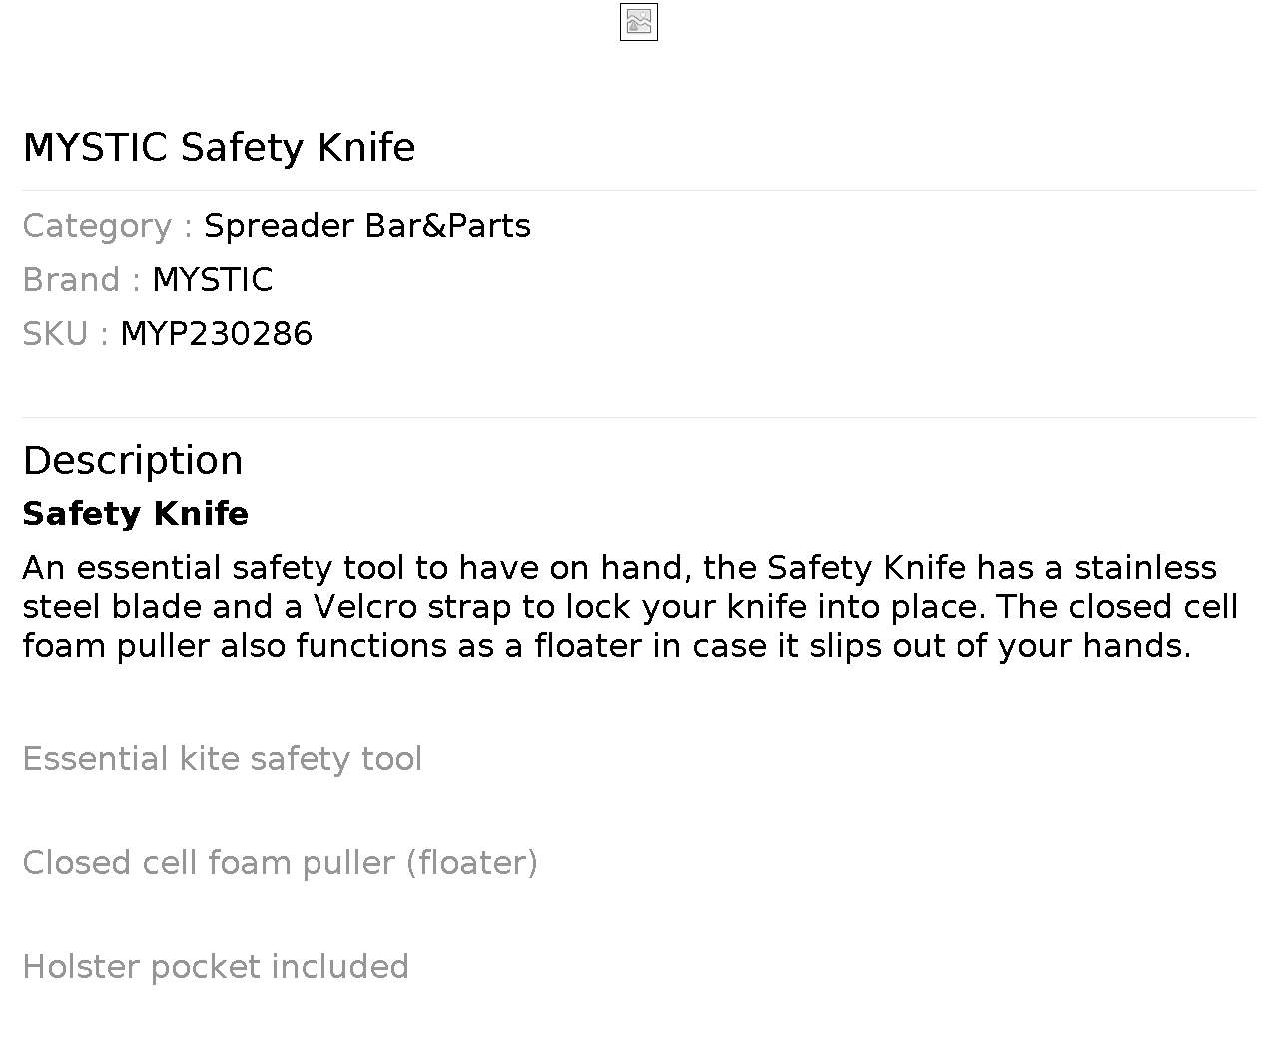Click "Closed cell foam puller (floater)" feature
This screenshot has width=1278, height=1060.
click(x=280, y=863)
